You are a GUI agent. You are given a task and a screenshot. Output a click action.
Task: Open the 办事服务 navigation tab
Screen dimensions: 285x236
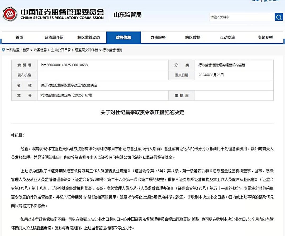coord(159,37)
